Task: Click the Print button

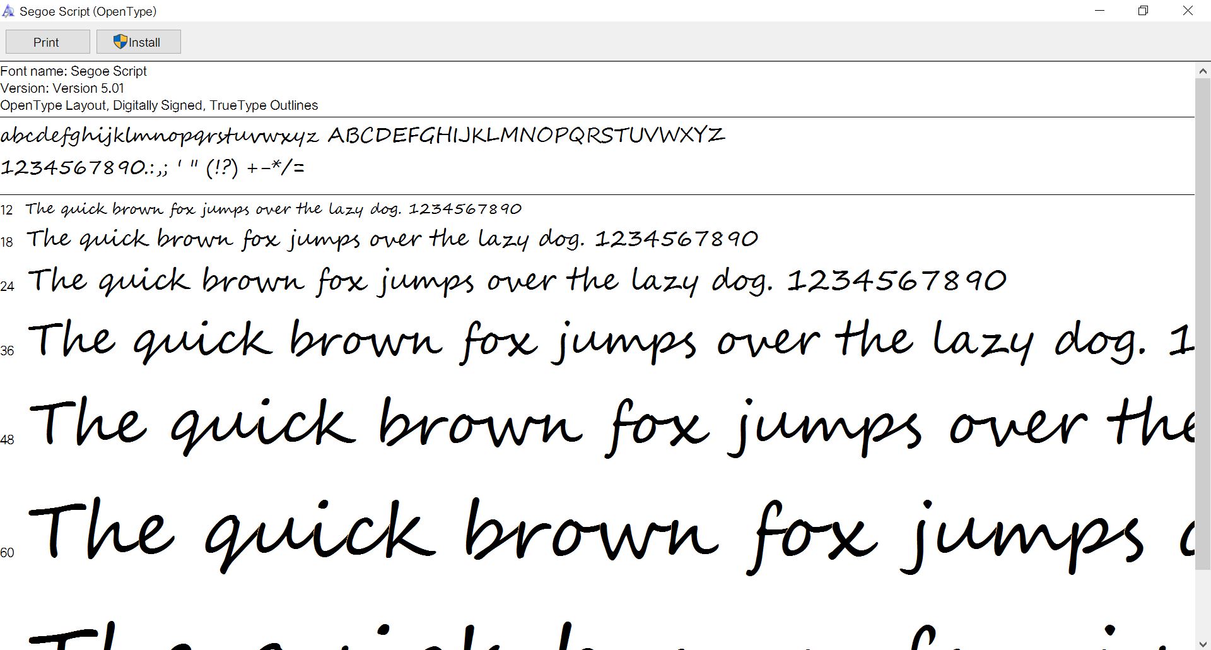Action: [x=47, y=42]
